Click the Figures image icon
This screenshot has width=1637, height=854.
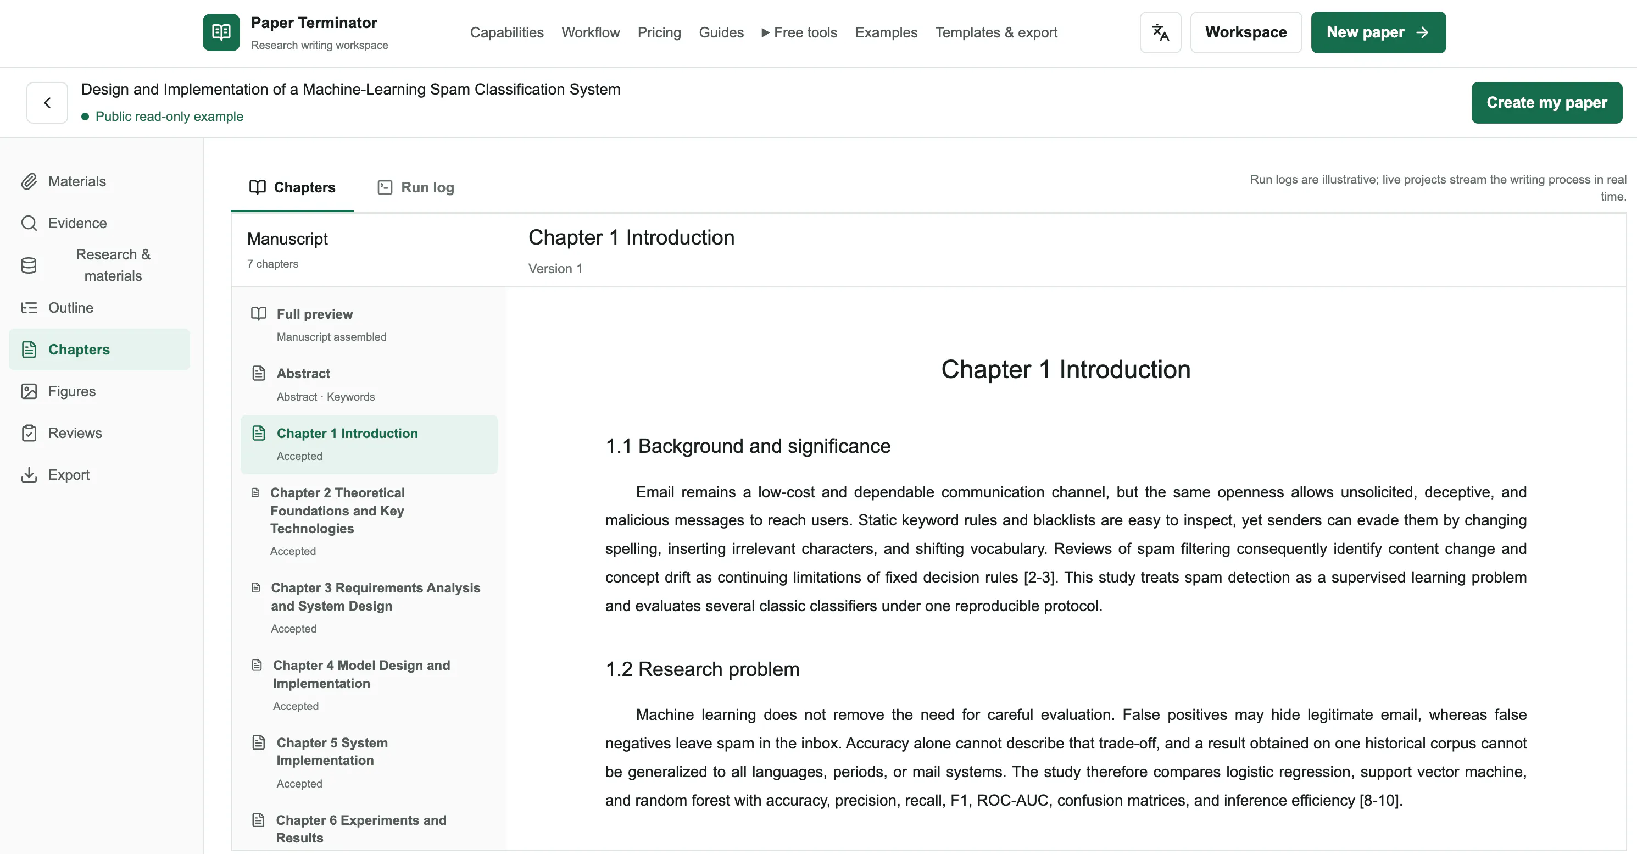pyautogui.click(x=29, y=391)
